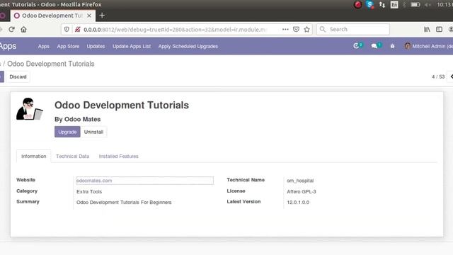
Task: Open network connections indicator
Action: (382, 5)
